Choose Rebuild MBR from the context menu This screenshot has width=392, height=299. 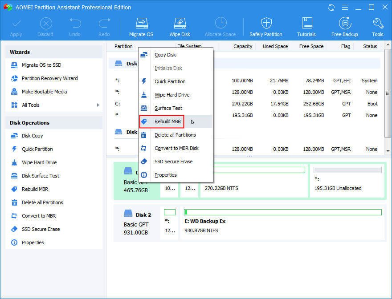point(167,121)
